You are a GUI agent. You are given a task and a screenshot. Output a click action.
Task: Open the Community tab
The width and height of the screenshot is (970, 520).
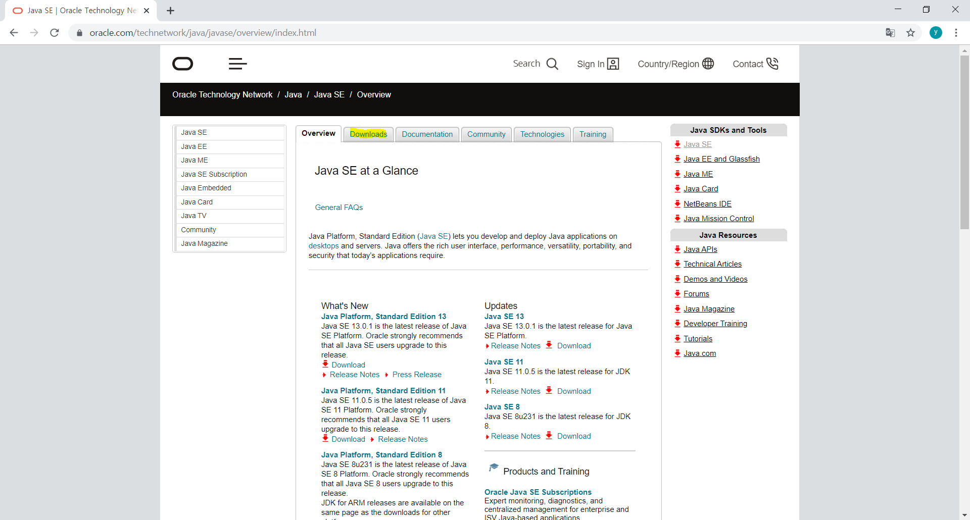pyautogui.click(x=487, y=134)
